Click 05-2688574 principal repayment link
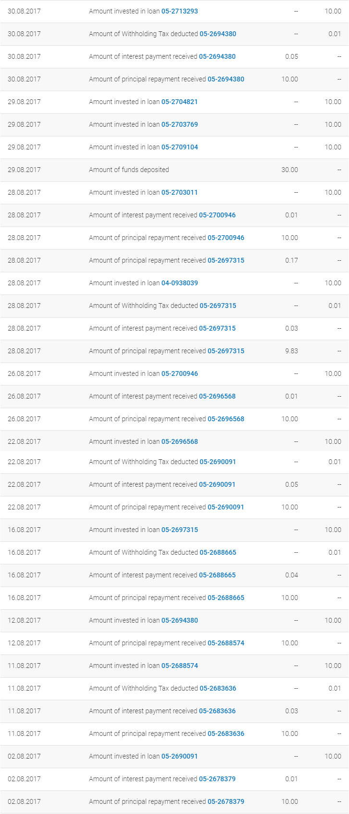The width and height of the screenshot is (349, 814). (226, 643)
